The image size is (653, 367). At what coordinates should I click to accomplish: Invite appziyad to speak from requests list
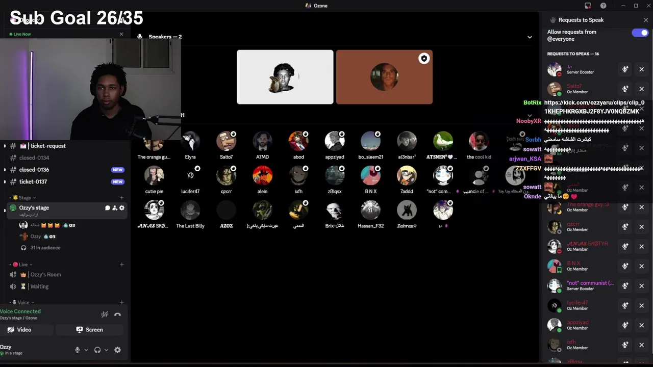pos(625,325)
